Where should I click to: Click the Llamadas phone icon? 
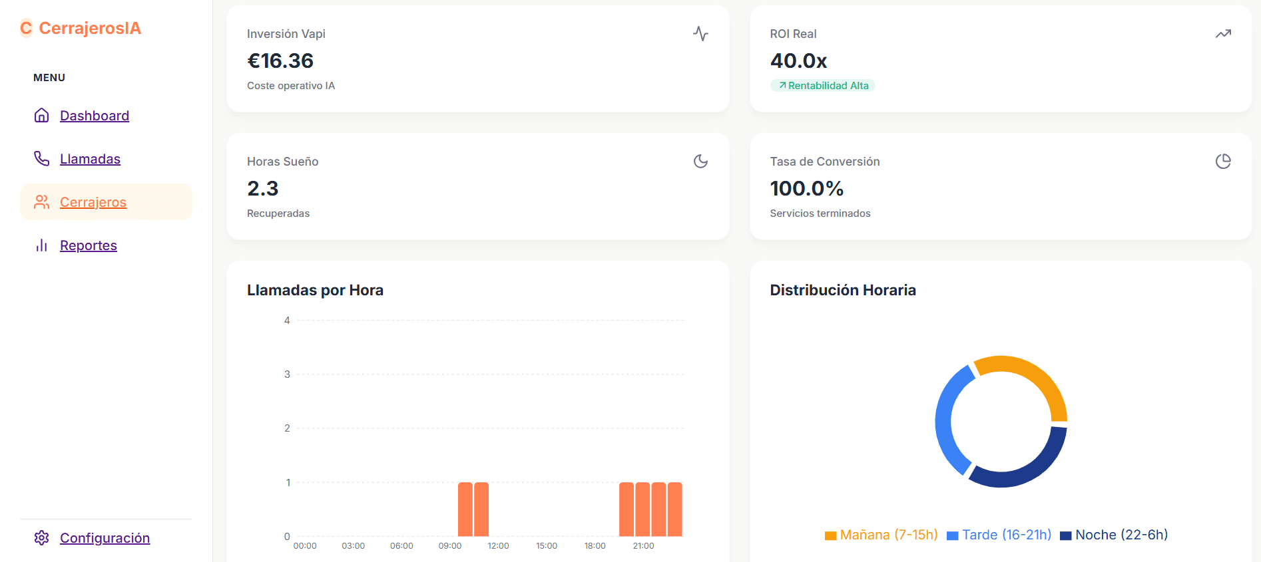click(41, 159)
